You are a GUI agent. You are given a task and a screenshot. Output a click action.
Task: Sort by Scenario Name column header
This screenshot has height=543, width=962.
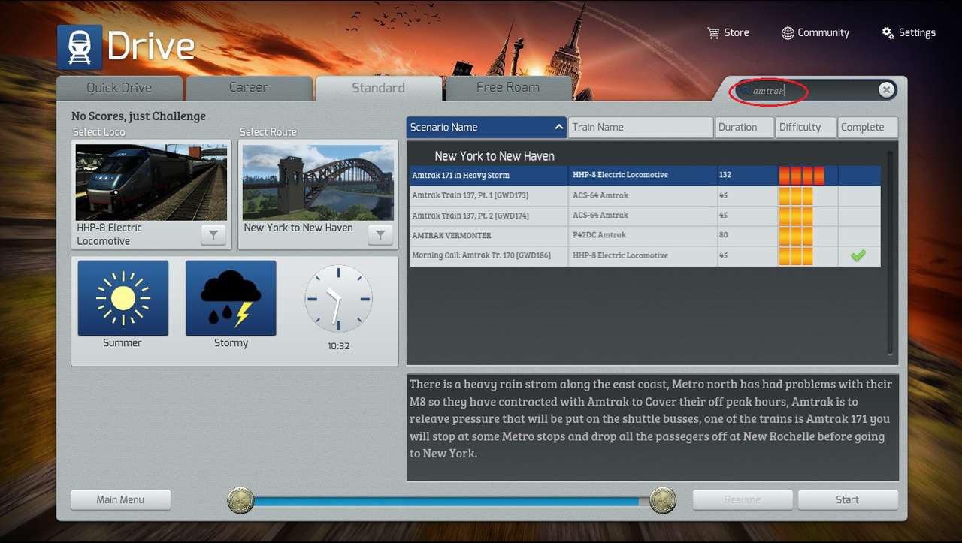486,128
